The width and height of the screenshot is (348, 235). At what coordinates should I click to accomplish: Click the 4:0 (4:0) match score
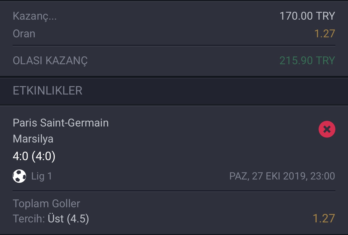pyautogui.click(x=34, y=156)
